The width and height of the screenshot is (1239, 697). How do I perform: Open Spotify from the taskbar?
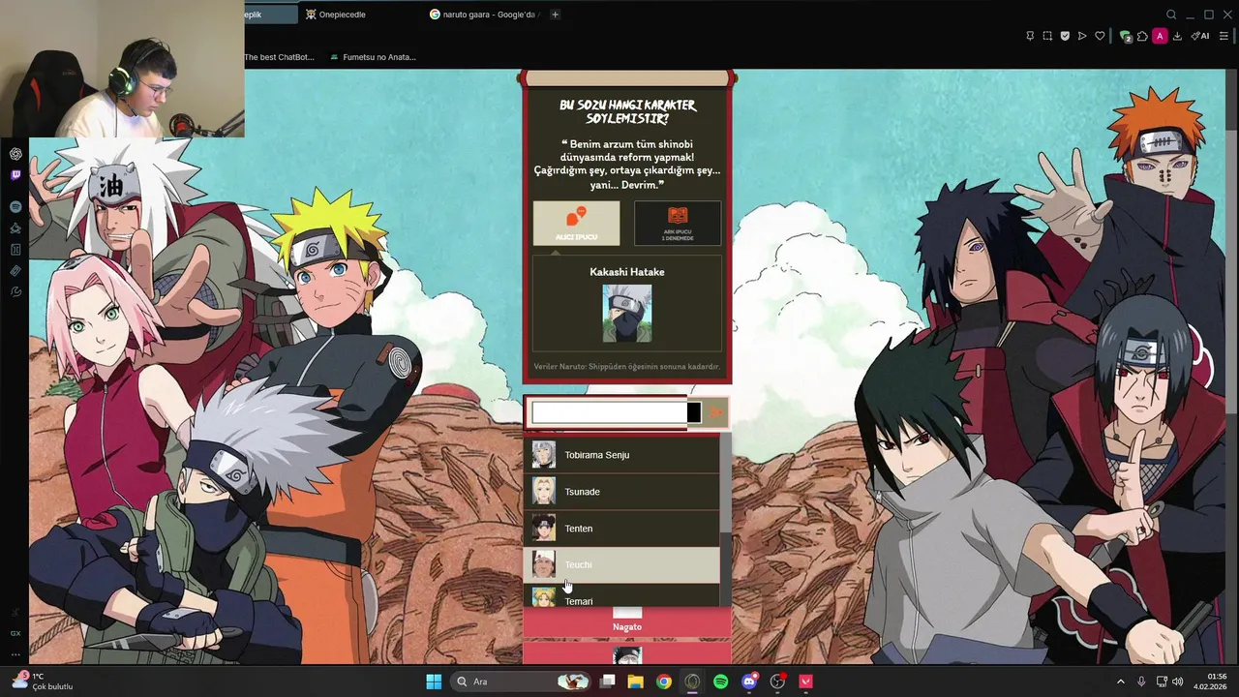click(x=720, y=682)
